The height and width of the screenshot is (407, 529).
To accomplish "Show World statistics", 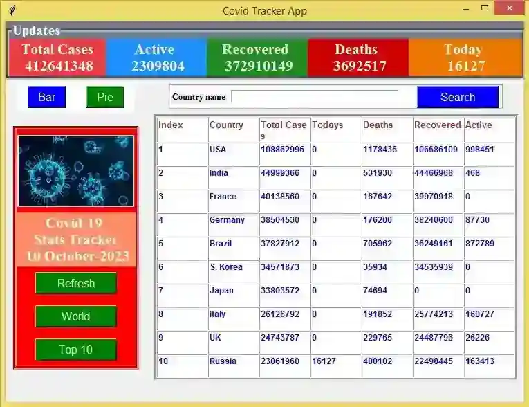I will click(x=76, y=316).
